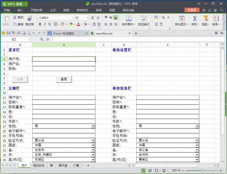This screenshot has width=227, height=174.
Task: Switch to the 我的好友 sheet tab
Action: pyautogui.click(x=39, y=165)
